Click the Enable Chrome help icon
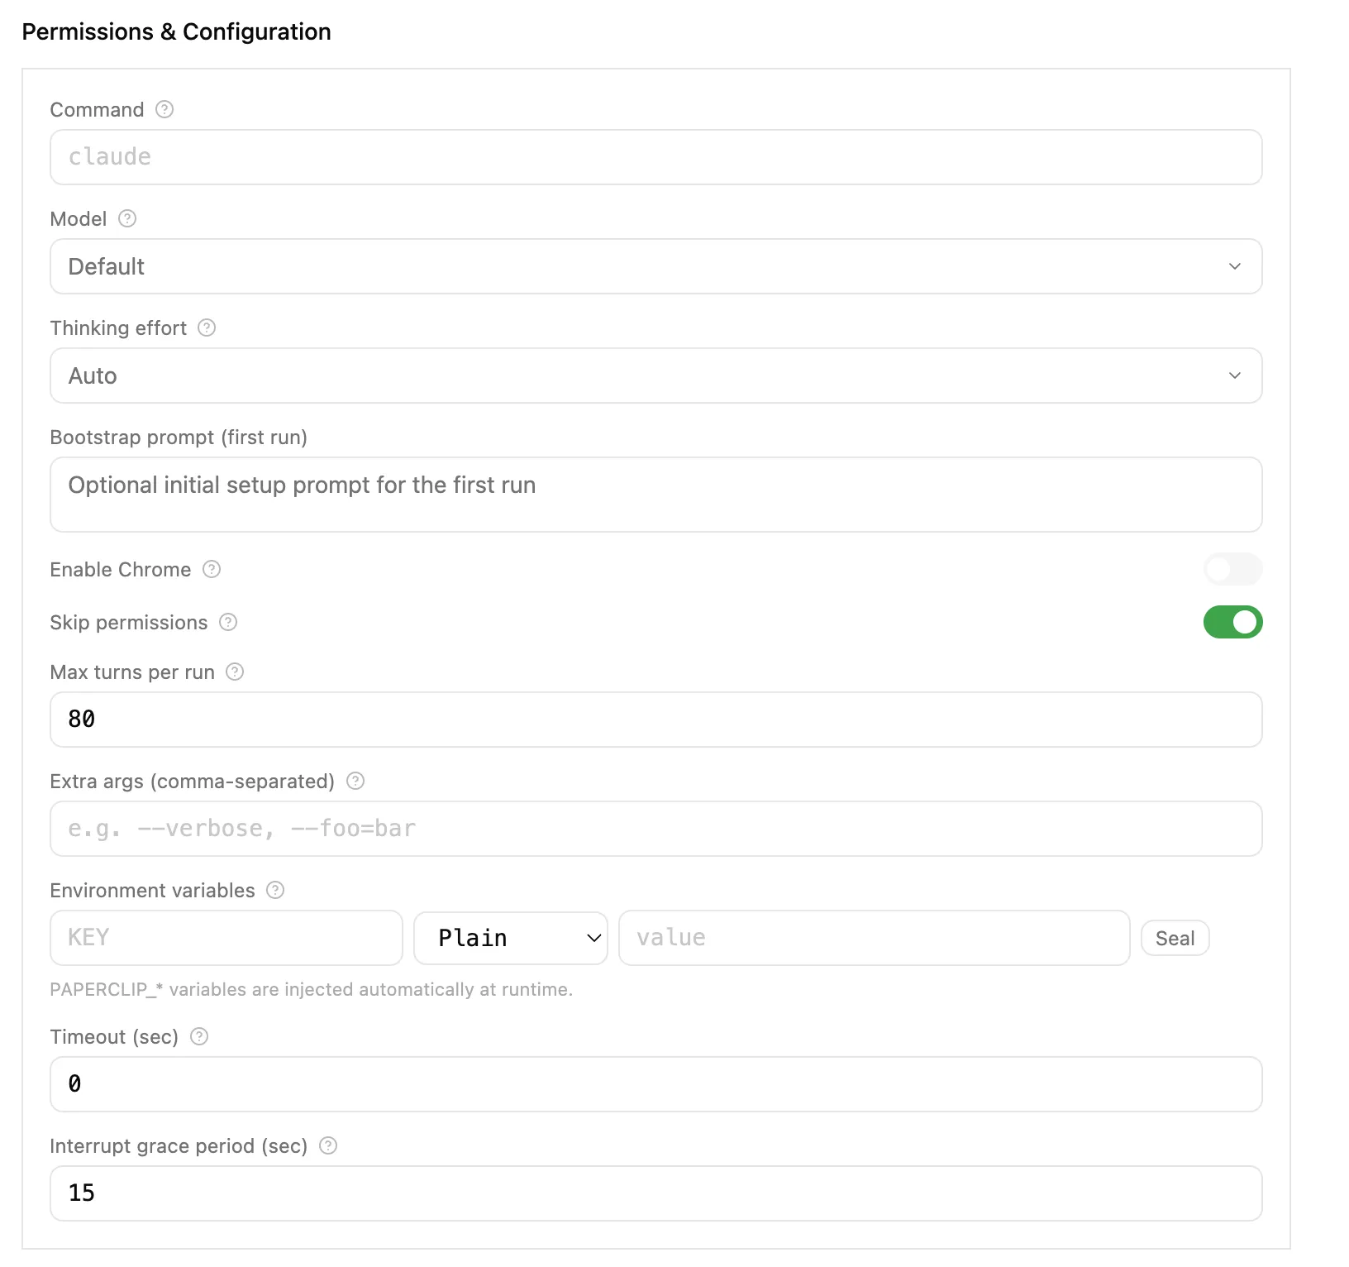The height and width of the screenshot is (1267, 1349). (212, 569)
